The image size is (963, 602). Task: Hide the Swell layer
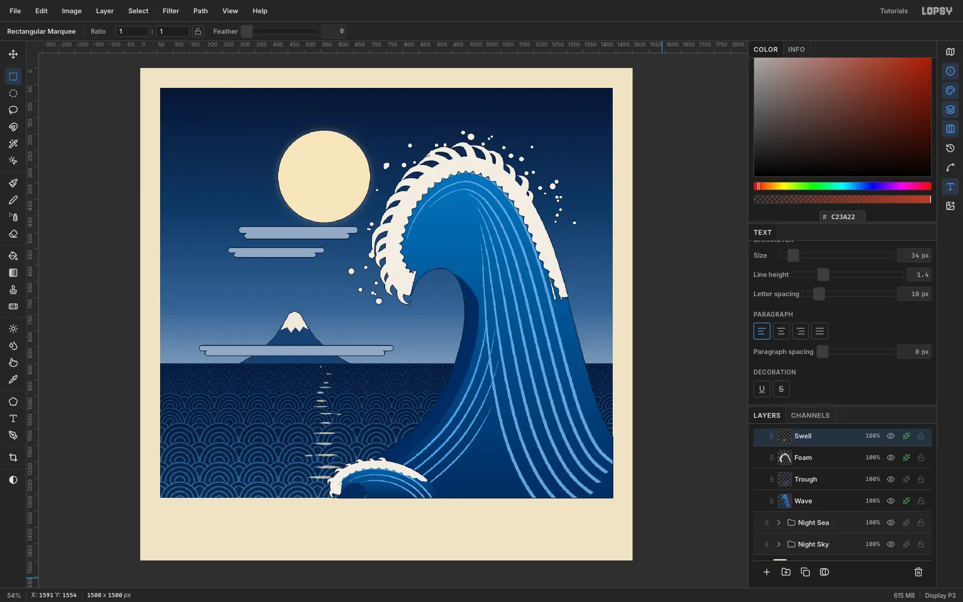tap(891, 436)
